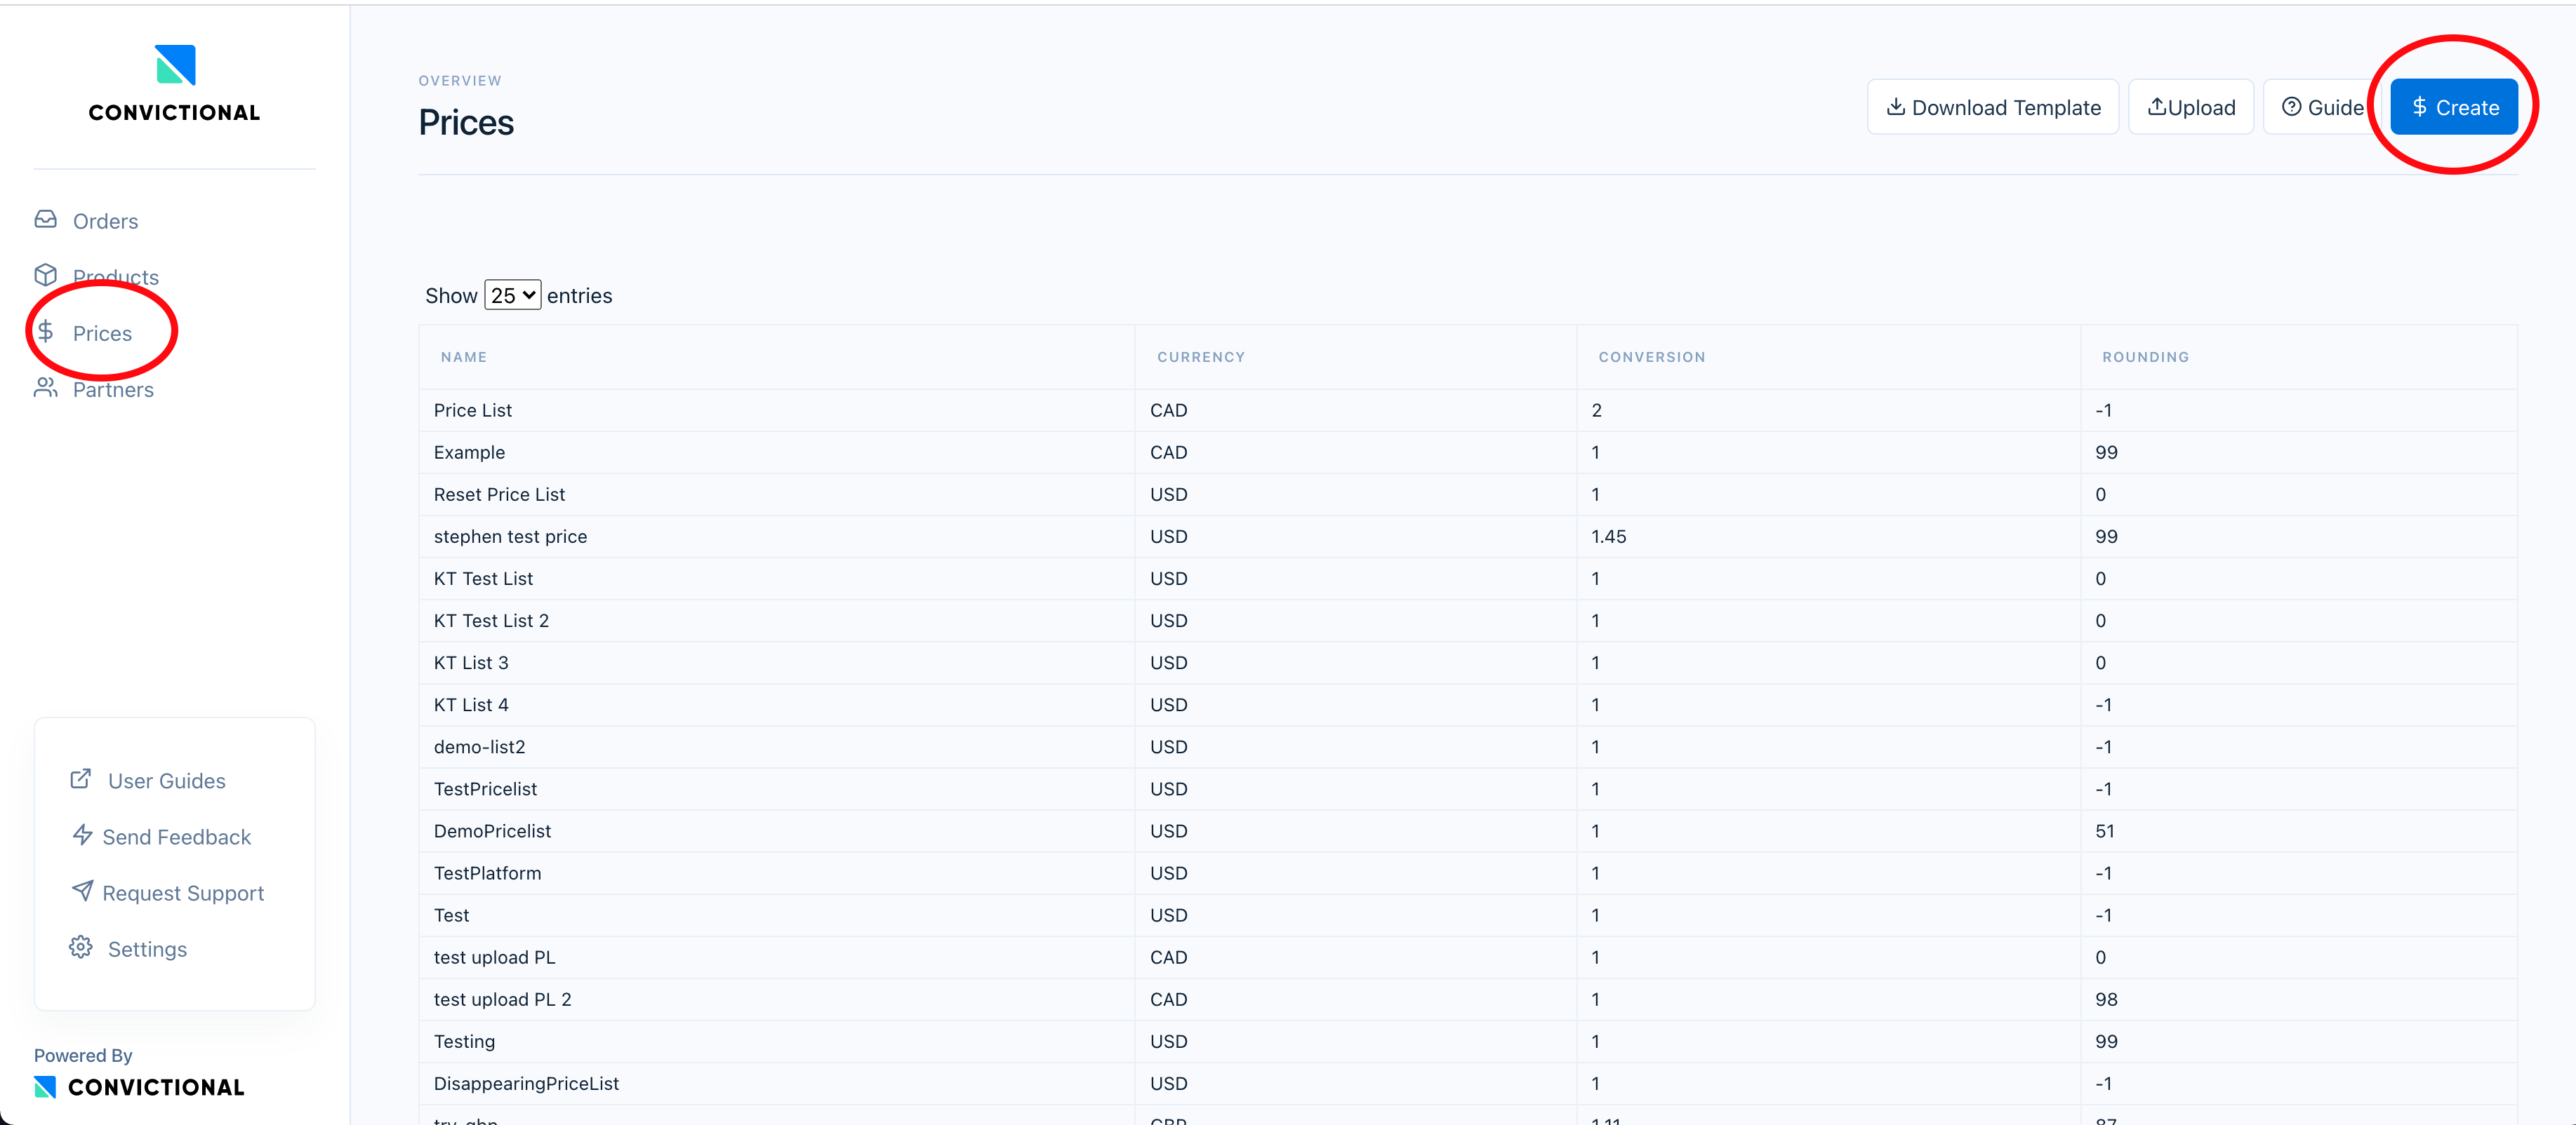
Task: Select the 'KT List 3' row
Action: [1468, 662]
